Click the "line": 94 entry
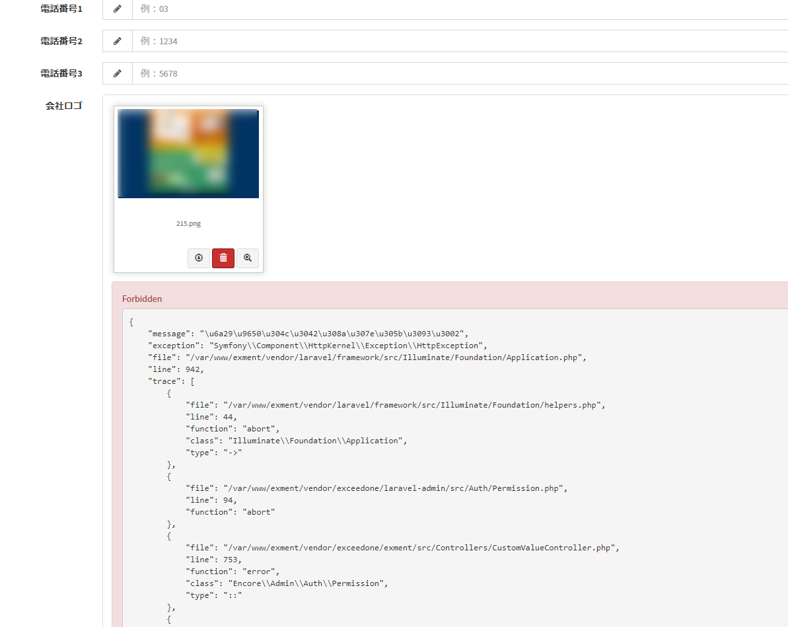The width and height of the screenshot is (788, 627). click(x=211, y=500)
